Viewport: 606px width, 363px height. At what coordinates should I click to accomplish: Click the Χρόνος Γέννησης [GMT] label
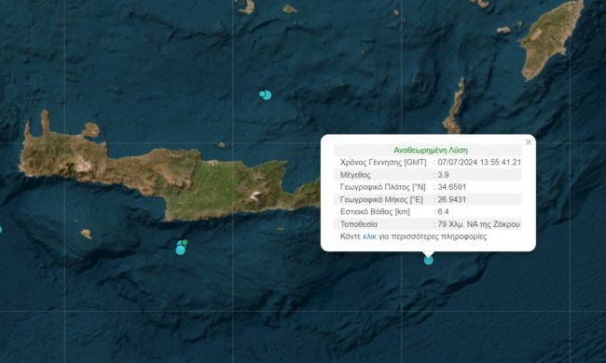pos(383,162)
